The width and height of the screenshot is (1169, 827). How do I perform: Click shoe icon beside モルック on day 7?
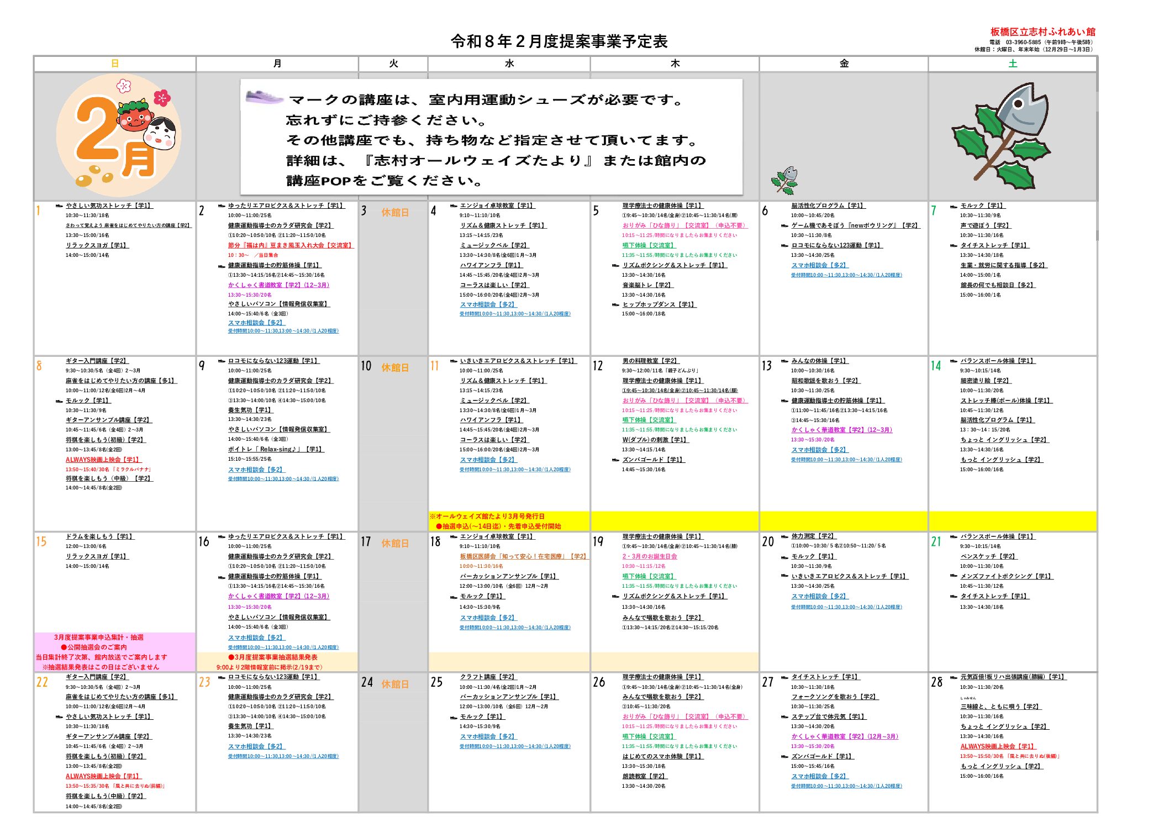[954, 206]
